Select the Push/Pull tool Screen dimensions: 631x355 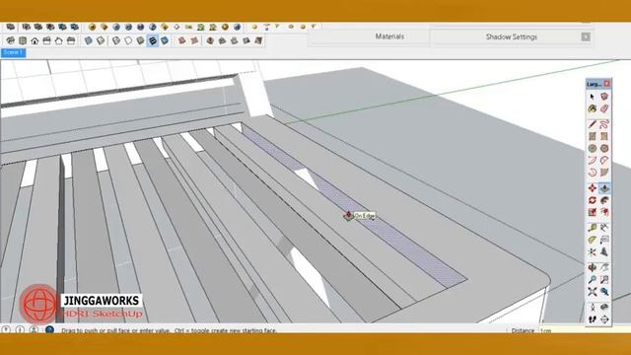tap(604, 188)
